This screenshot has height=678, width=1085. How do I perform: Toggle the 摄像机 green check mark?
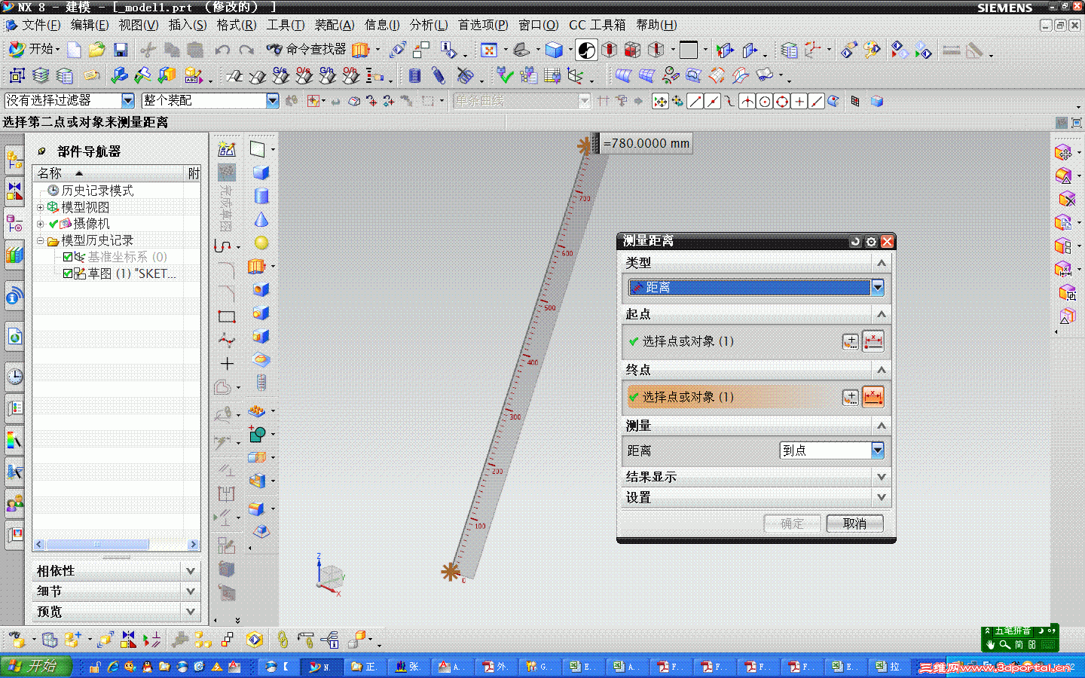[x=53, y=224]
